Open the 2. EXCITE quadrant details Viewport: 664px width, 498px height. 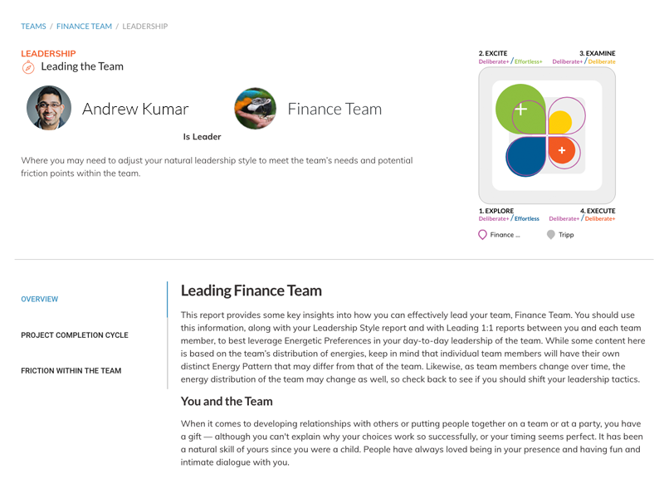click(x=493, y=52)
